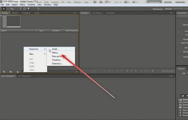Click the Project preview thumbnail

click(x=12, y=22)
